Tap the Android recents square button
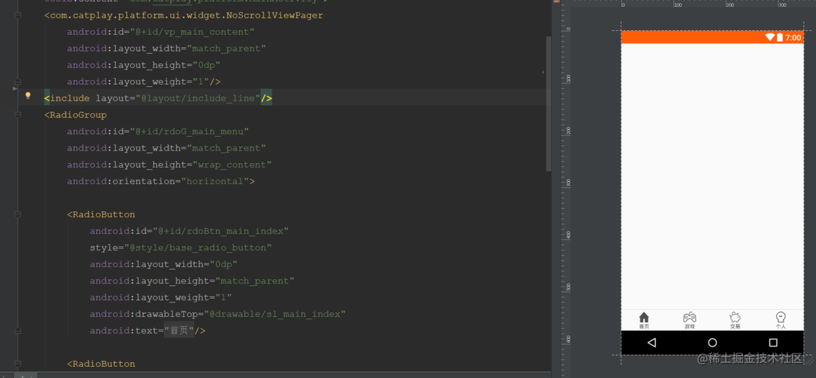 point(773,343)
